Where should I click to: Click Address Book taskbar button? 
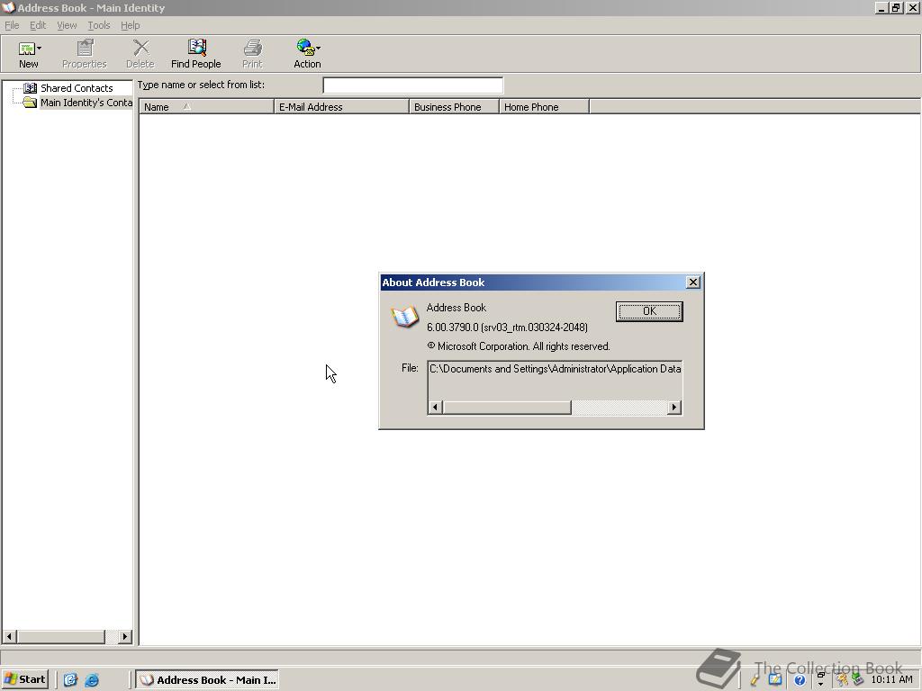pos(208,680)
